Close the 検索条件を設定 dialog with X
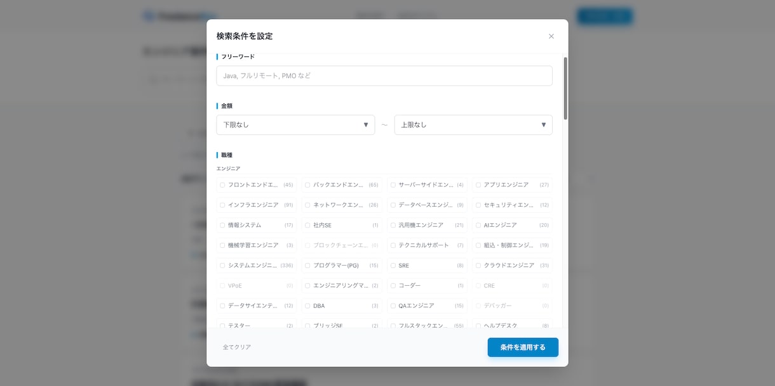This screenshot has width=775, height=386. pyautogui.click(x=551, y=36)
